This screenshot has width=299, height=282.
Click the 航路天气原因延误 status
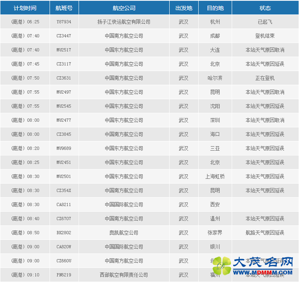click(x=265, y=233)
